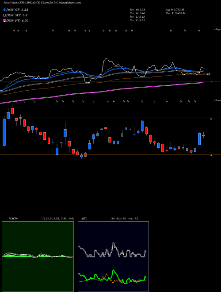Select the 'DOW PT: 4.56' legend text
Viewport: 221px width, 292px height.
[17, 21]
